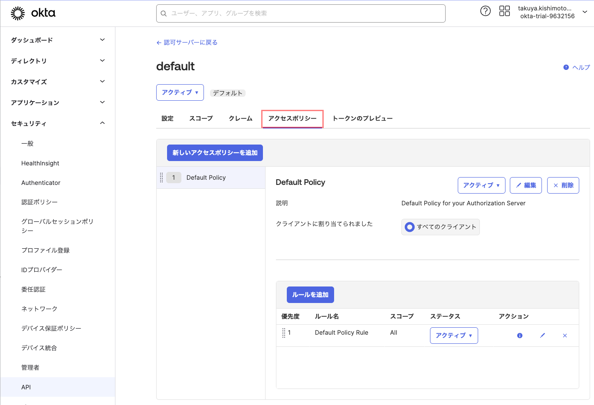Open the トークンのプレビュー tab

point(362,119)
